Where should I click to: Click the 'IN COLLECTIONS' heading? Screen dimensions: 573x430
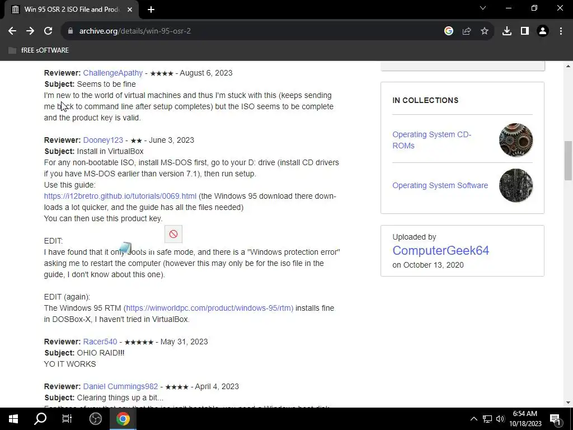tap(425, 100)
